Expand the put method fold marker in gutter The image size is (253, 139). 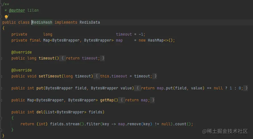pos(1,88)
